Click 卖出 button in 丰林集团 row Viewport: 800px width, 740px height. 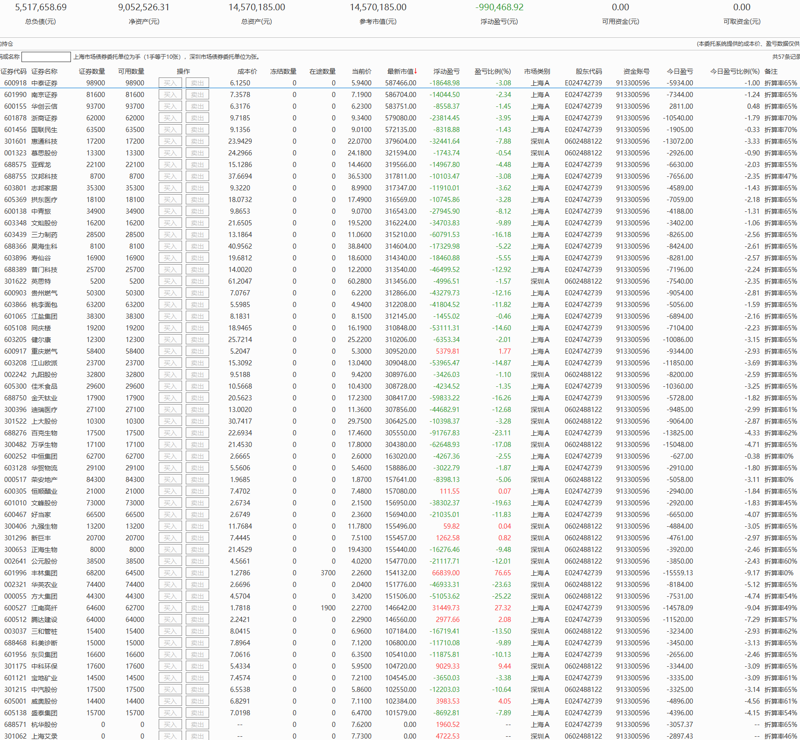(x=197, y=573)
